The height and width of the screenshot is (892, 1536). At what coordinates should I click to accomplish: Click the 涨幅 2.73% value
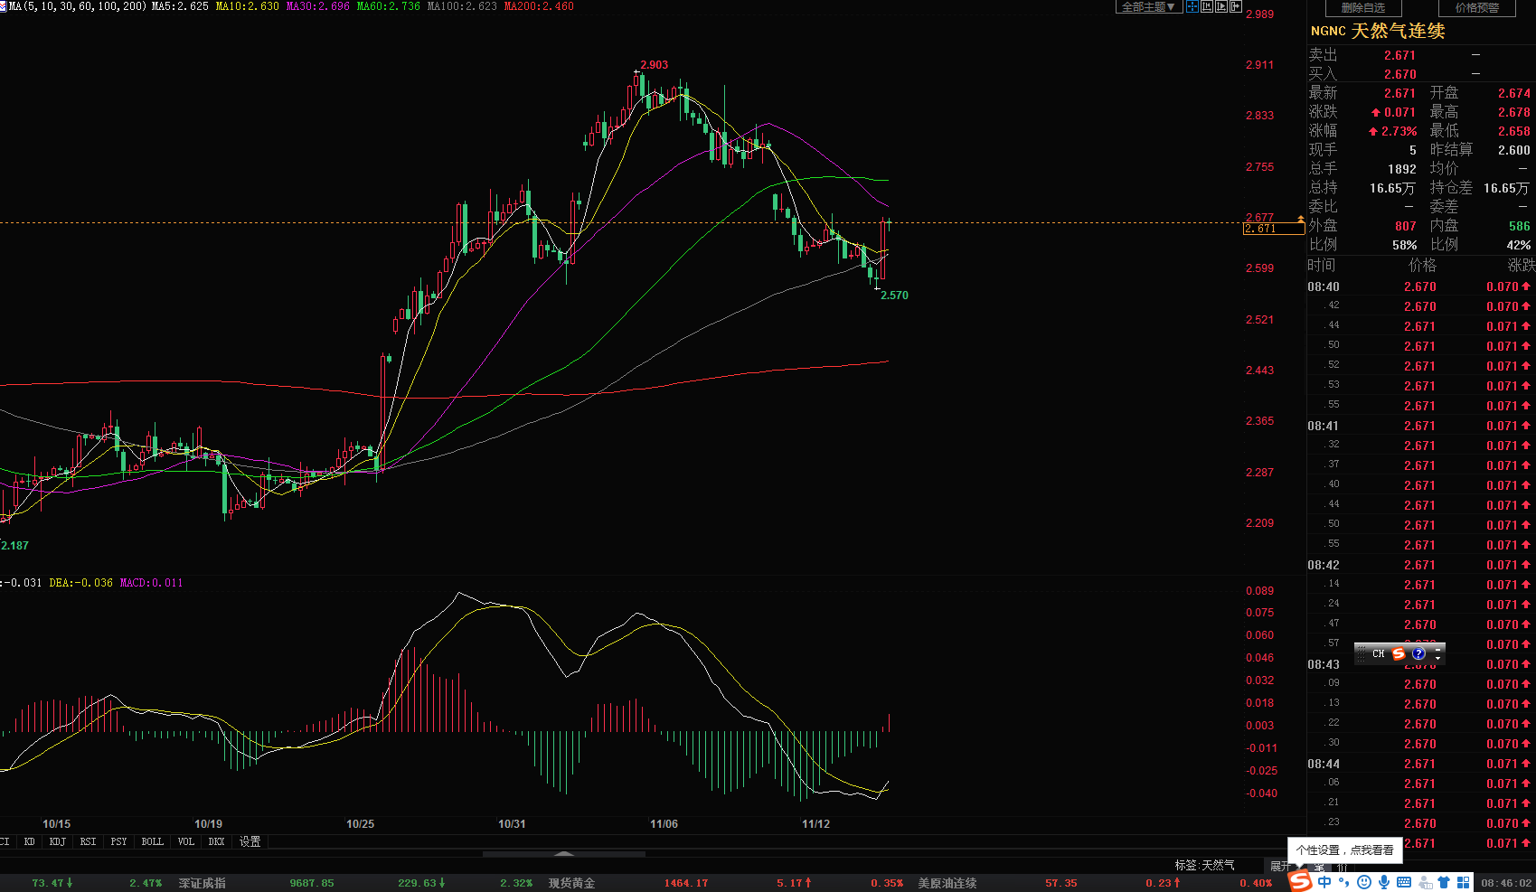click(1393, 131)
